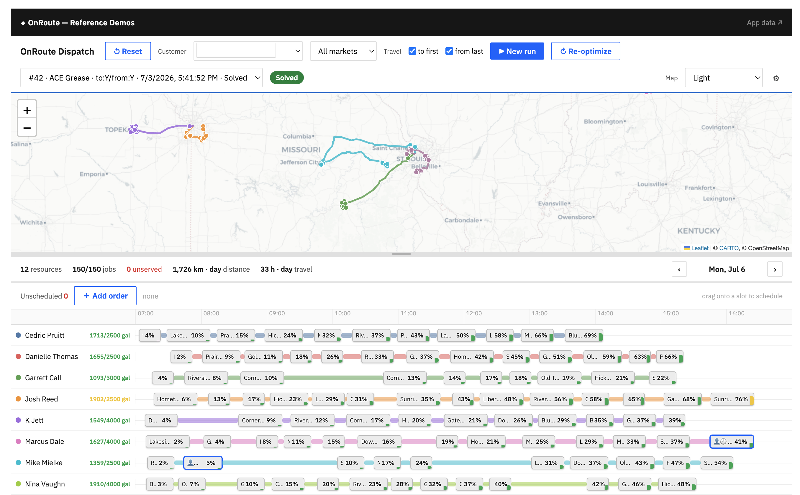Go to the next day arrow

pos(774,269)
